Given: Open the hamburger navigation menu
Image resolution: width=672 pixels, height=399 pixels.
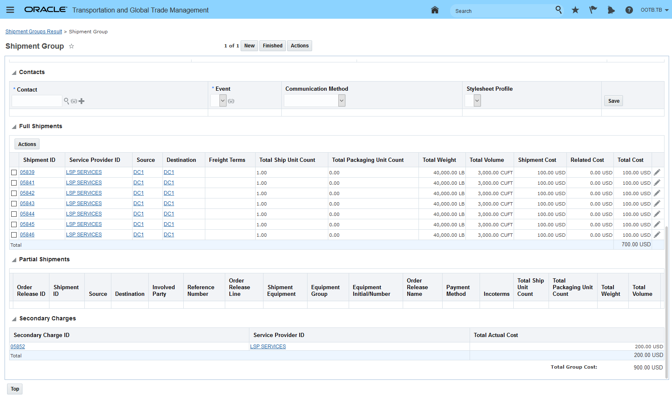Looking at the screenshot, I should (x=10, y=10).
